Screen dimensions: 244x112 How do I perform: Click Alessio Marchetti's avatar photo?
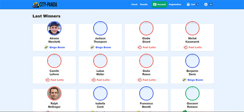pyautogui.click(x=54, y=28)
